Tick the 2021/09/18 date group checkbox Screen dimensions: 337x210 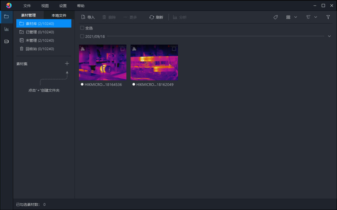(x=82, y=36)
